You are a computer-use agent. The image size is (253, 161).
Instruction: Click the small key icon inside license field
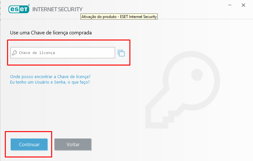point(15,53)
